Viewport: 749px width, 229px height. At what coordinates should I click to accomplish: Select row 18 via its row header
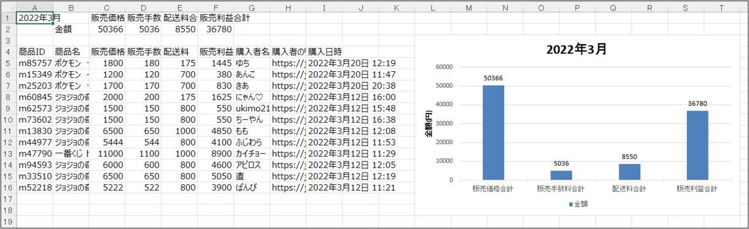[x=8, y=211]
